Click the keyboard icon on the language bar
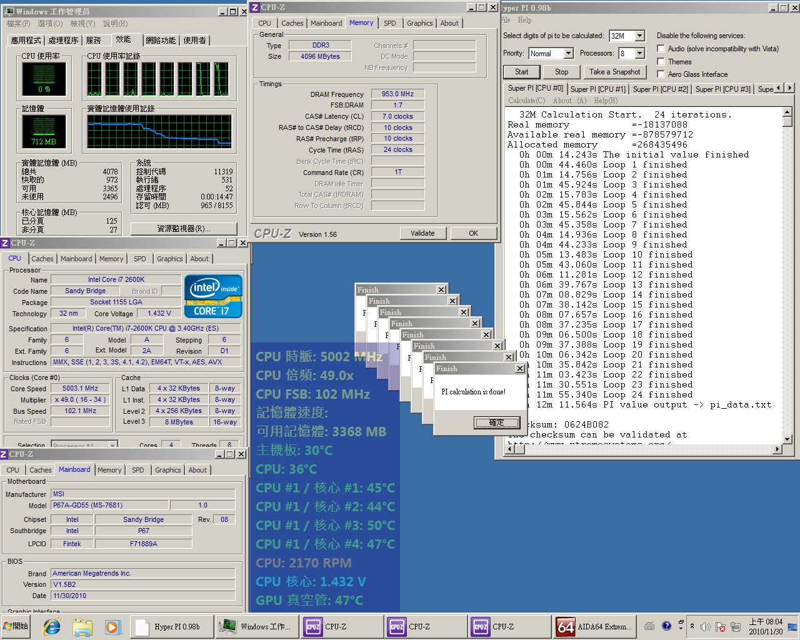The image size is (800, 640). coord(650,626)
